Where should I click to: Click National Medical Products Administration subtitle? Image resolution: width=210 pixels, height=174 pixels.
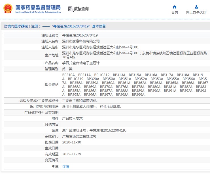(x=38, y=12)
